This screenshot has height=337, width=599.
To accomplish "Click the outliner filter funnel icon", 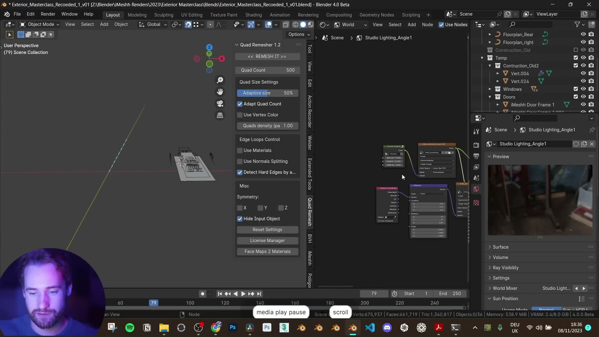I will pyautogui.click(x=577, y=24).
